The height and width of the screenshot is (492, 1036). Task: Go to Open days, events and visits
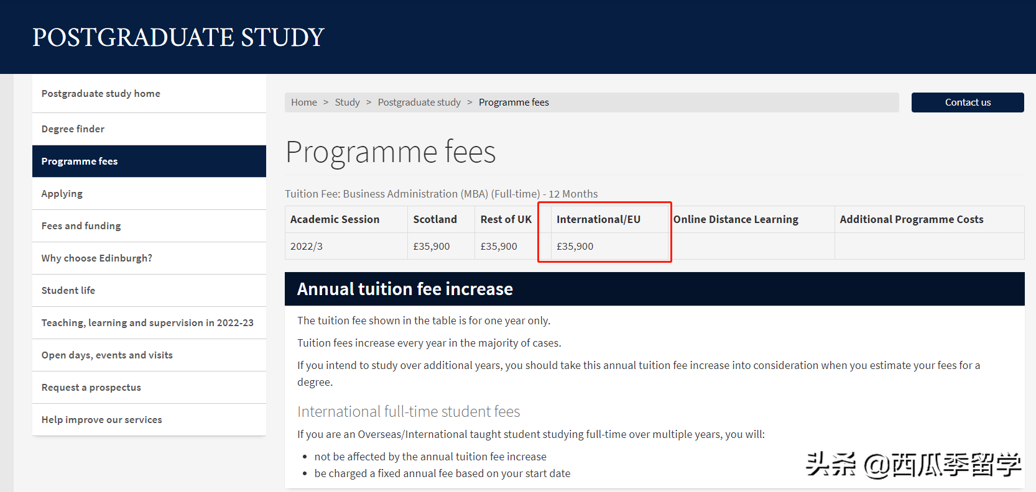[107, 355]
